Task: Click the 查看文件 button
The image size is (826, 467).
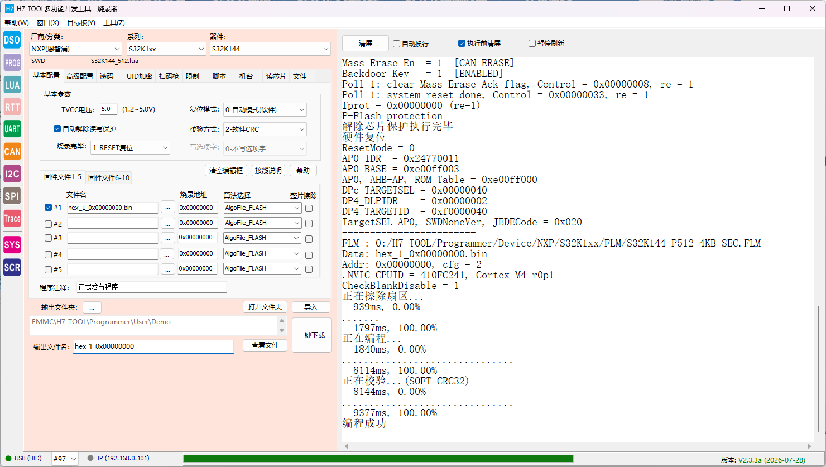Action: pyautogui.click(x=265, y=345)
